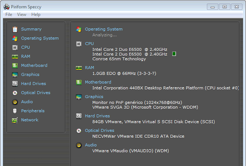Click the Audio heading link in summary

pos(91,145)
